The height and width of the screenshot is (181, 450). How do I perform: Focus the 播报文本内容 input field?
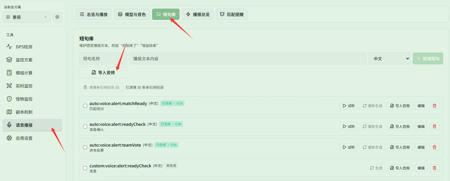coord(248,59)
